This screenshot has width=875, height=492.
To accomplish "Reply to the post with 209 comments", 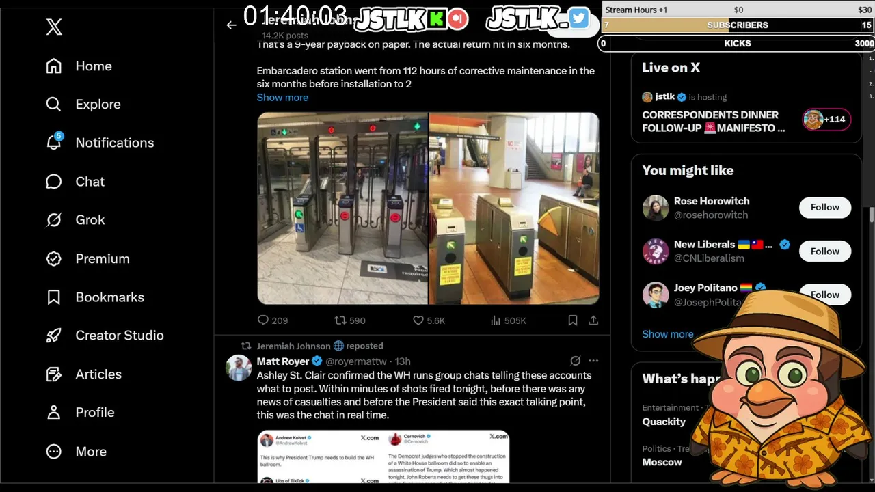I will (x=272, y=320).
